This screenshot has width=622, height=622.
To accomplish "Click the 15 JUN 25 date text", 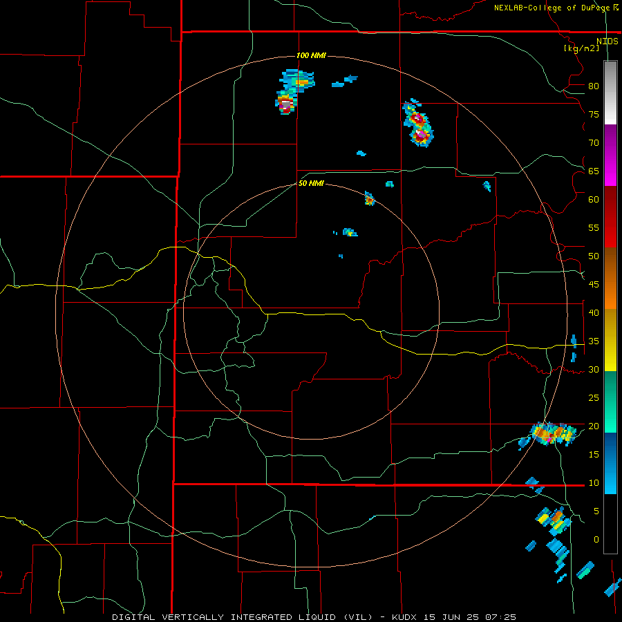I will (x=452, y=617).
